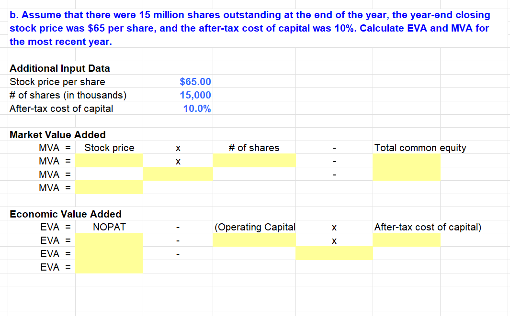Image resolution: width=510 pixels, height=316 pixels.
Task: Click the 'After-tax cost of capital' input label
Action: [x=61, y=108]
